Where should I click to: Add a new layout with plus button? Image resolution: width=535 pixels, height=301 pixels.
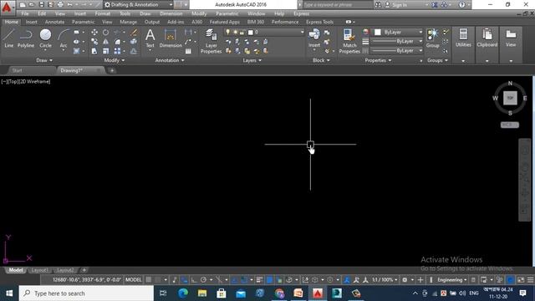pyautogui.click(x=84, y=270)
